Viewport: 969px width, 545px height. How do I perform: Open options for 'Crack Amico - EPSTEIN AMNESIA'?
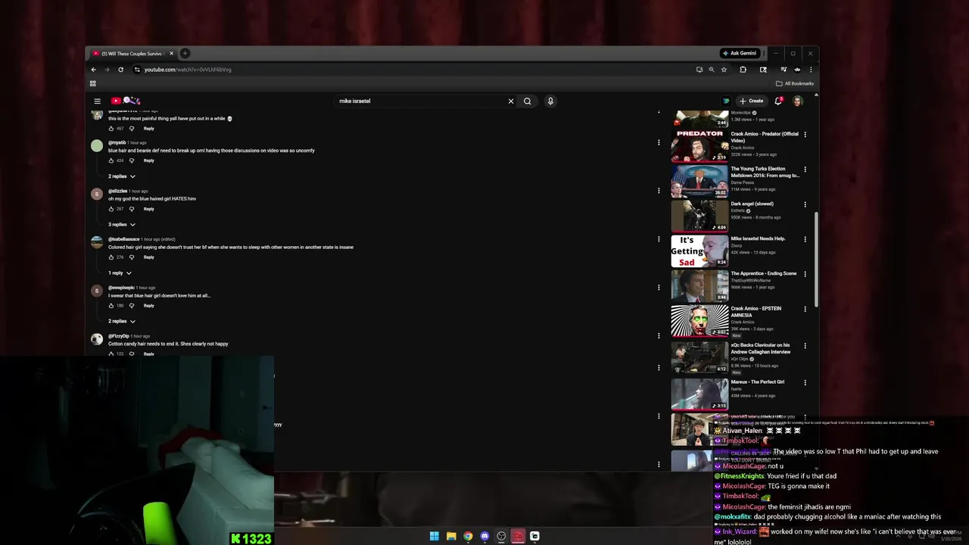[805, 309]
